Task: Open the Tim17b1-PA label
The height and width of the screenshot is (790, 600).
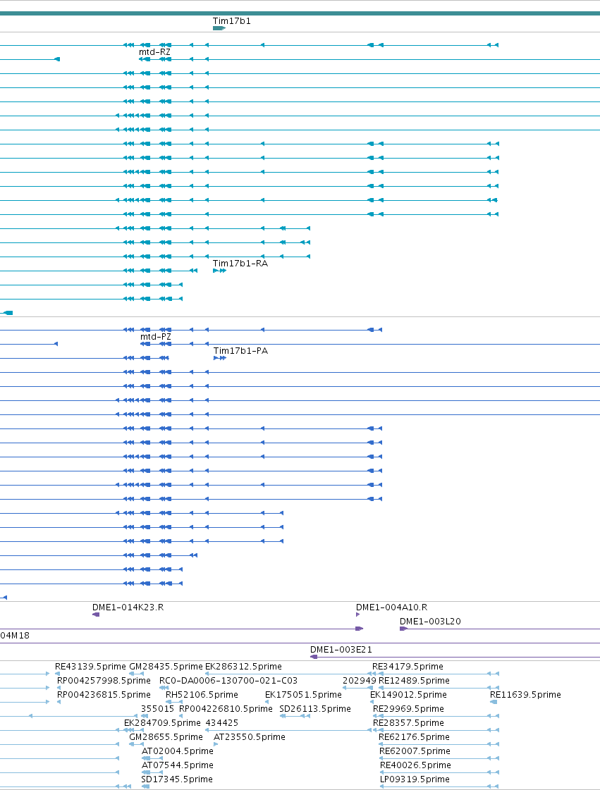Action: point(240,351)
